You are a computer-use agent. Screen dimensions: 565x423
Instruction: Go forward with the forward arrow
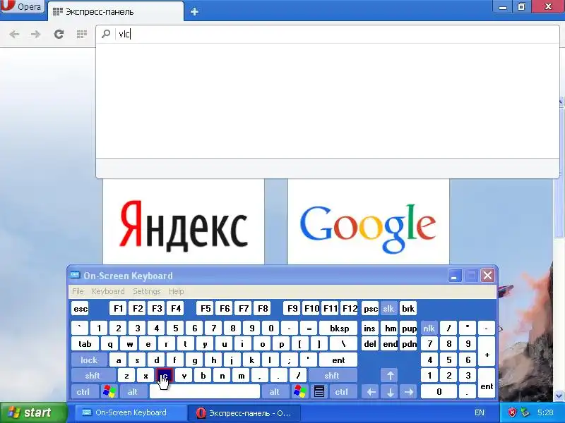pos(36,34)
